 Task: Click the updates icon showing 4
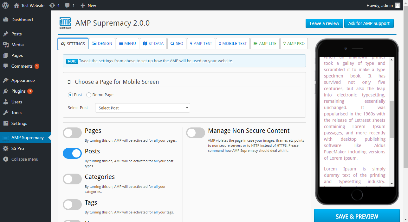(x=52, y=5)
